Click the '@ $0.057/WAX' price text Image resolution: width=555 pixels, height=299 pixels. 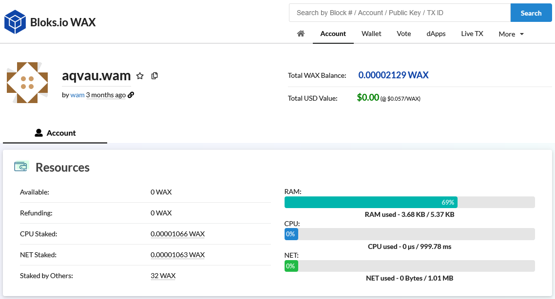pos(402,99)
